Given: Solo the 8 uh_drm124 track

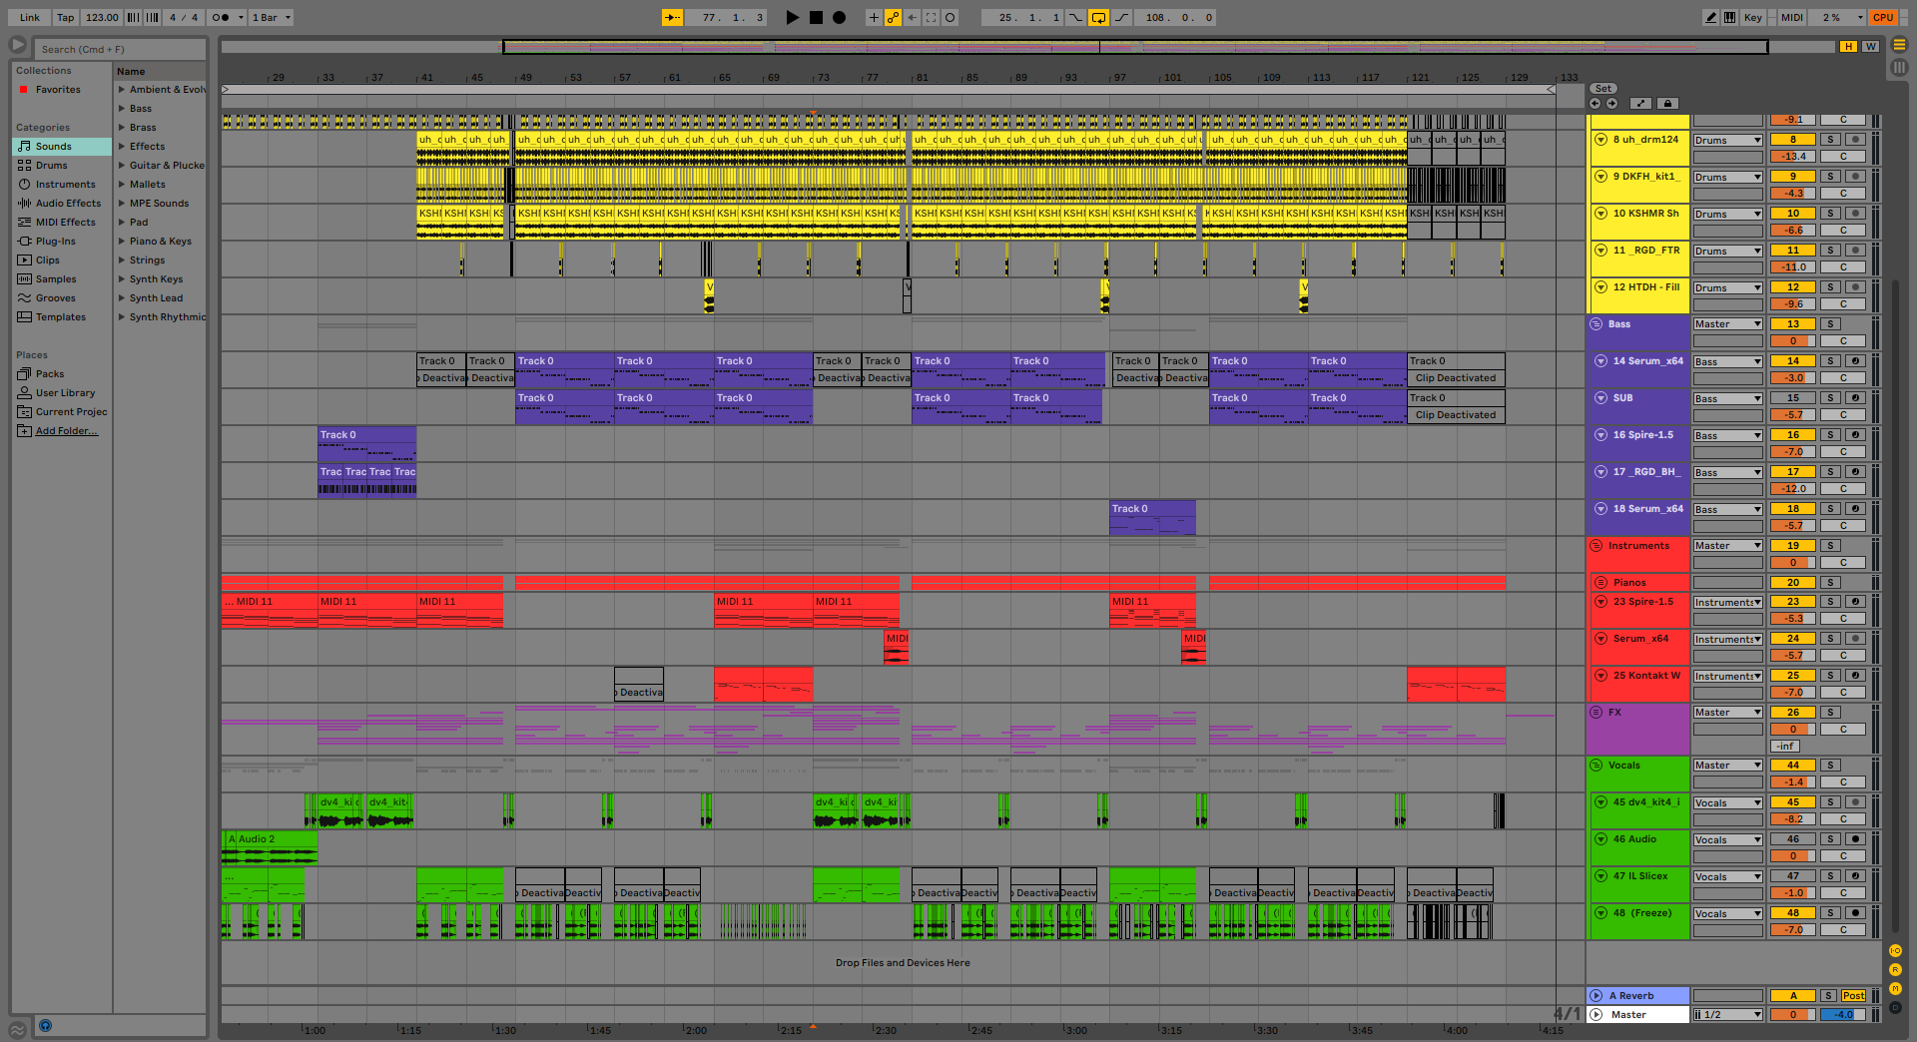Looking at the screenshot, I should pyautogui.click(x=1830, y=140).
